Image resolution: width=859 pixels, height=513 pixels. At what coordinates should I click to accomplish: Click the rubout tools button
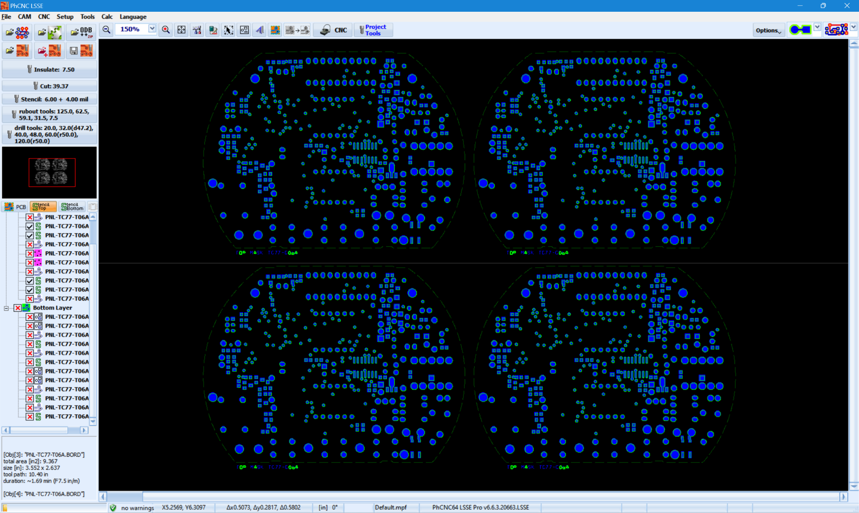49,115
